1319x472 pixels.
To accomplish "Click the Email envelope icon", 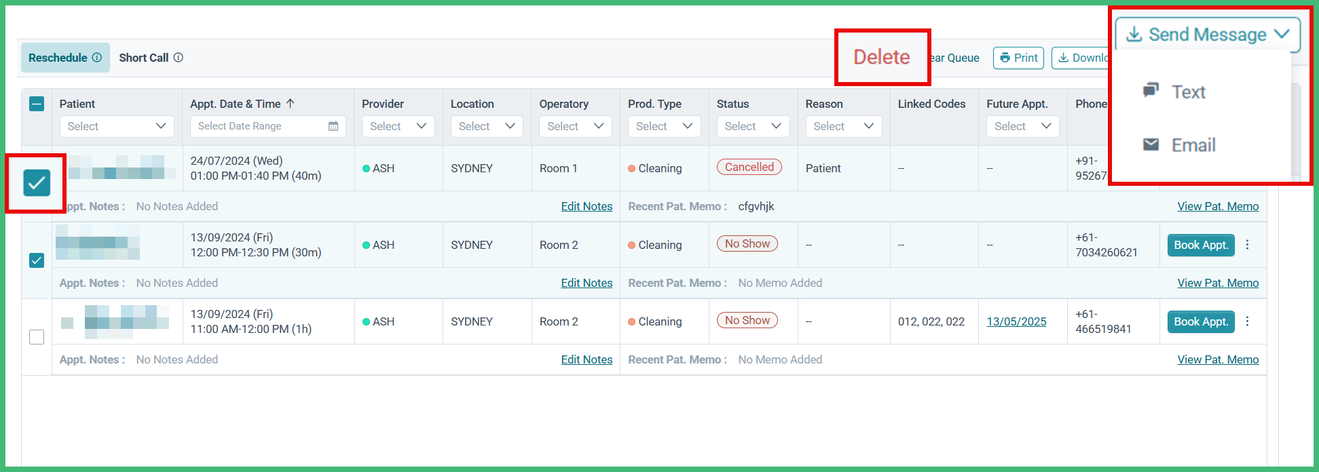I will 1151,144.
